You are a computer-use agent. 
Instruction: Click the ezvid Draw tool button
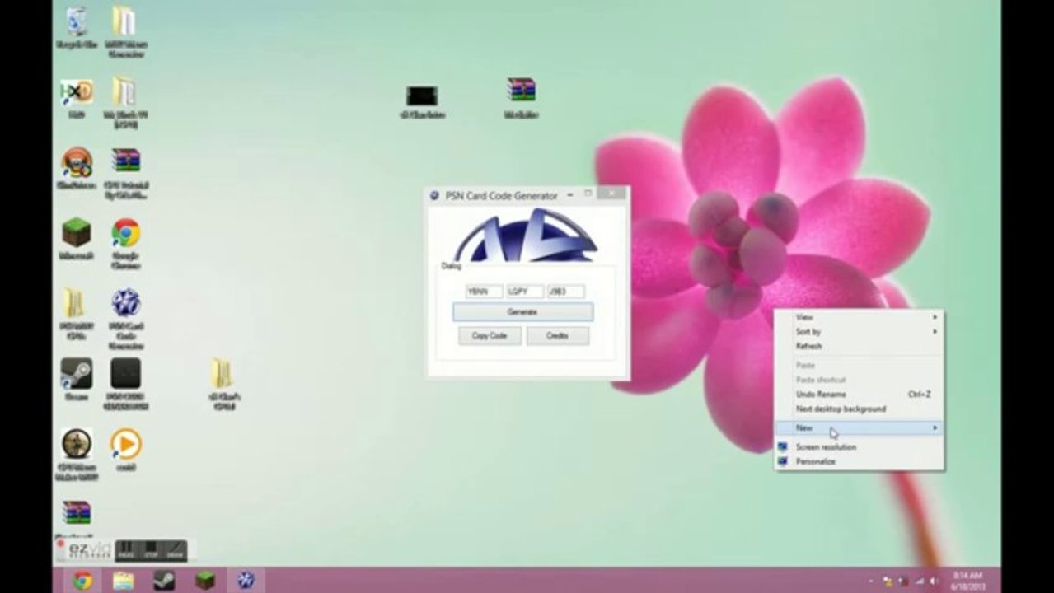pyautogui.click(x=175, y=549)
